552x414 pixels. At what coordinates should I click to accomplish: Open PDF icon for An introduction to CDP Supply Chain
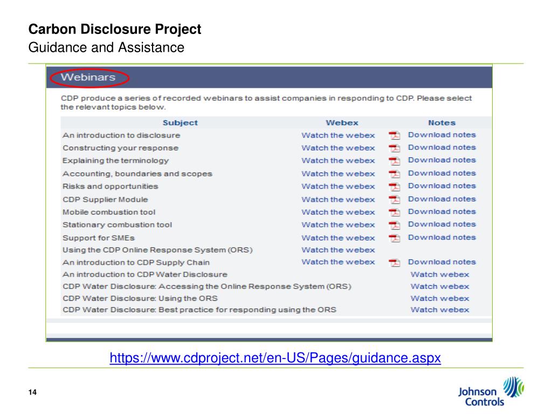394,263
